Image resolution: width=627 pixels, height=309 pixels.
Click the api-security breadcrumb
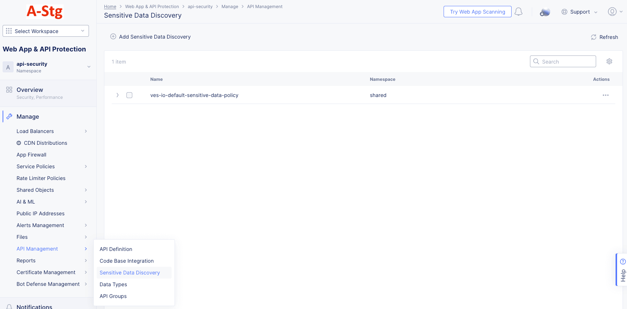click(x=200, y=7)
